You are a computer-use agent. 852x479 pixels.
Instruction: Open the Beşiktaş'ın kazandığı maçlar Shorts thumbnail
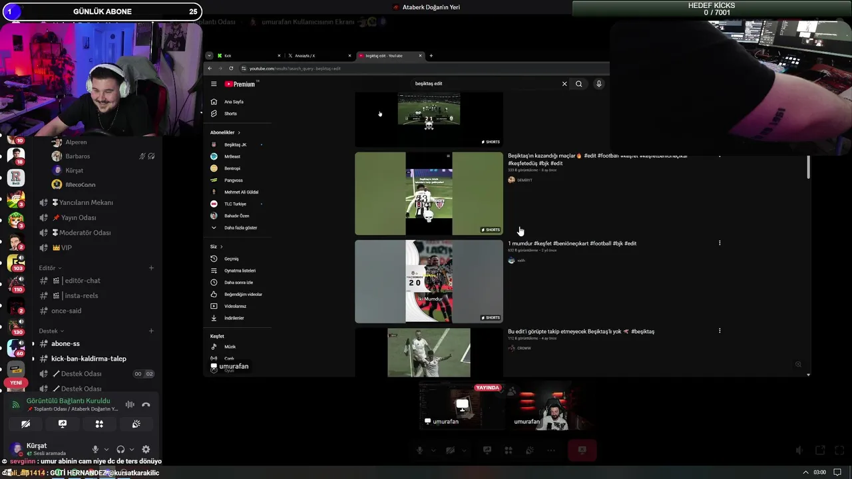[429, 194]
